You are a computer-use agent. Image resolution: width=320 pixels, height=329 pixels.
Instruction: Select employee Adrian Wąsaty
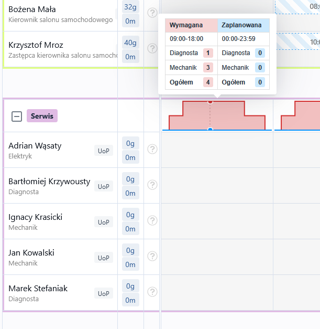click(x=35, y=146)
